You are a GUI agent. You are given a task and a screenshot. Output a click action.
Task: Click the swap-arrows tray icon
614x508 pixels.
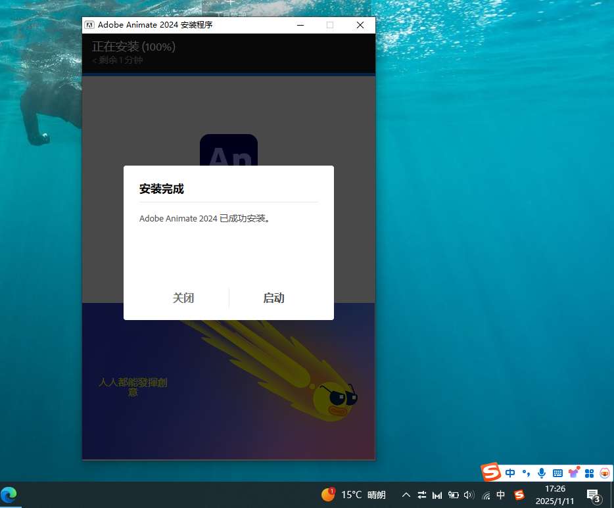[422, 495]
